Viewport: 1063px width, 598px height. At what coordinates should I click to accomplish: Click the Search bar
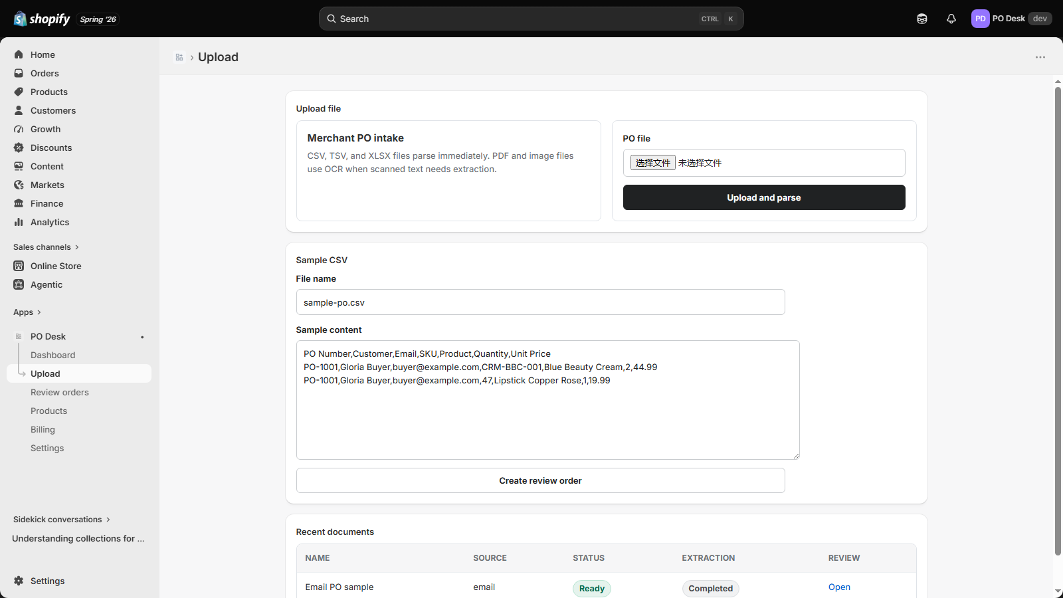click(531, 19)
